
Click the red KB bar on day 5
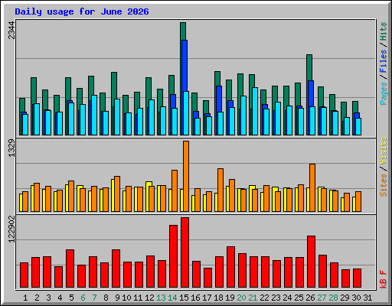(70, 269)
